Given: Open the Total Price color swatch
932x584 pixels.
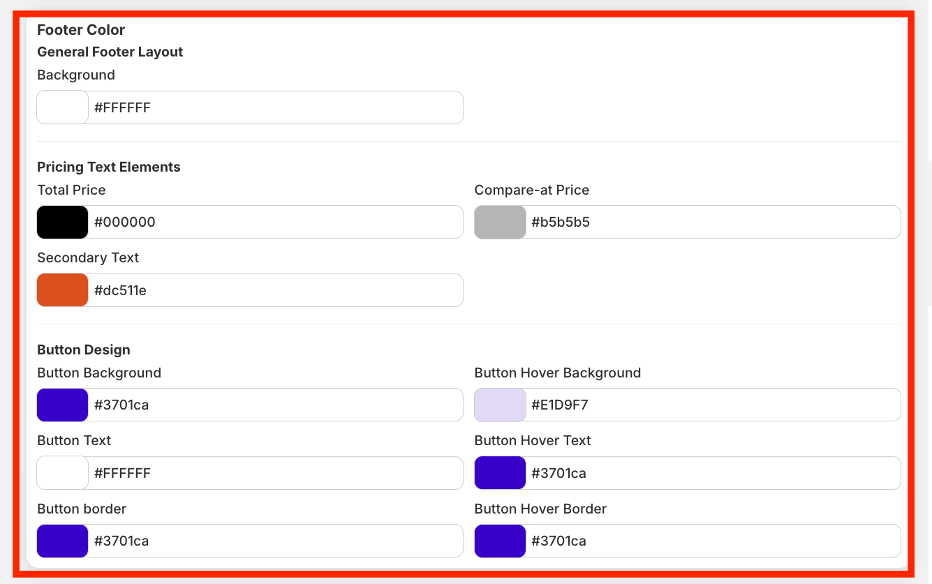Looking at the screenshot, I should (x=63, y=222).
